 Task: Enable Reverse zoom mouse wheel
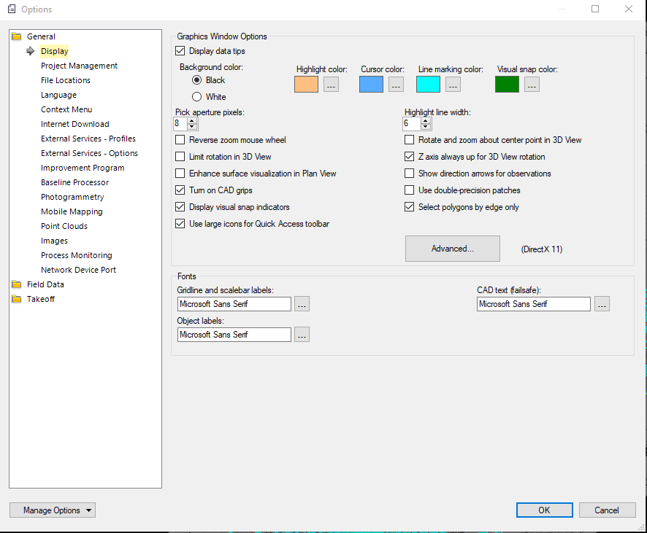(x=180, y=140)
